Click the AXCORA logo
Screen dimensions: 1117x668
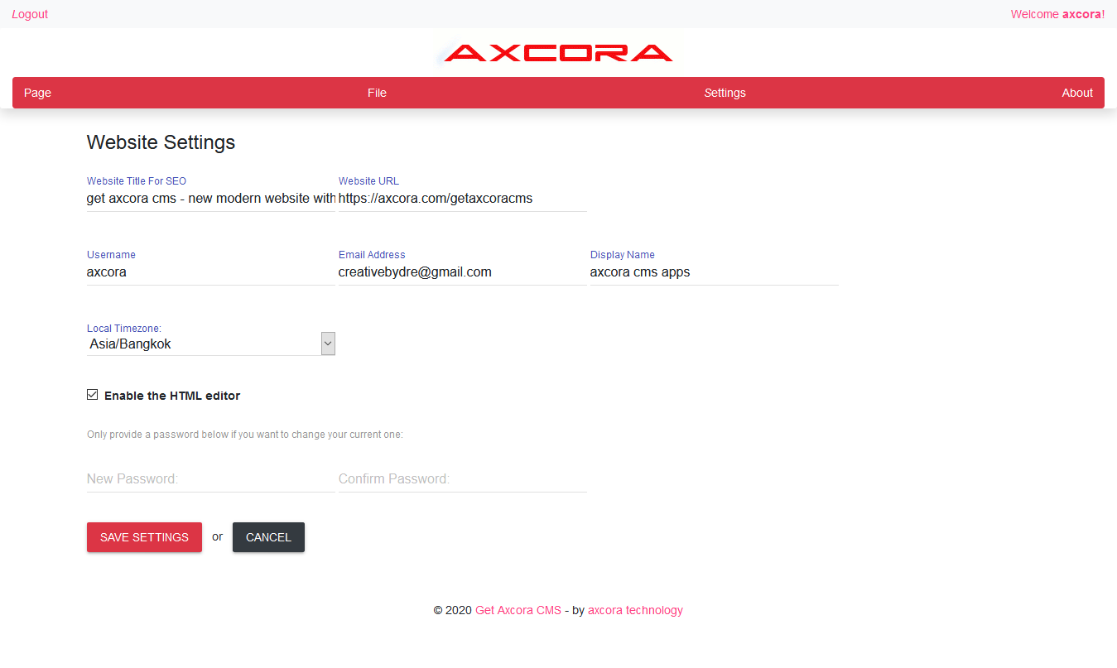pyautogui.click(x=557, y=52)
